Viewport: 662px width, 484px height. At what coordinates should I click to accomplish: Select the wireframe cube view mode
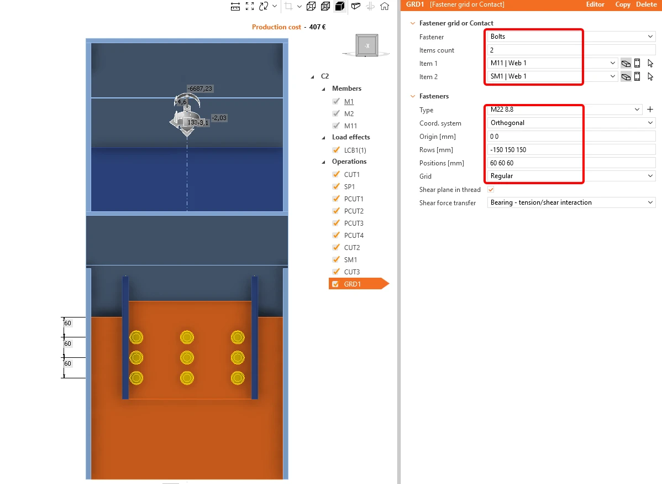[x=311, y=6]
